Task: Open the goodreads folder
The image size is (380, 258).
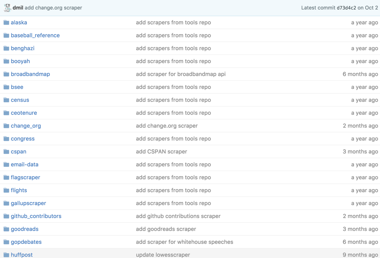Action: point(25,229)
